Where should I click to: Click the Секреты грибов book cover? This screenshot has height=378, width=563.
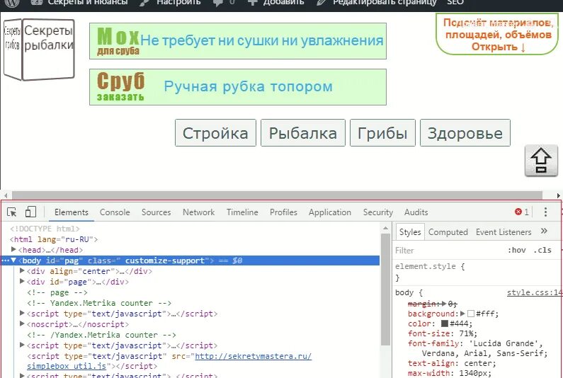point(13,49)
